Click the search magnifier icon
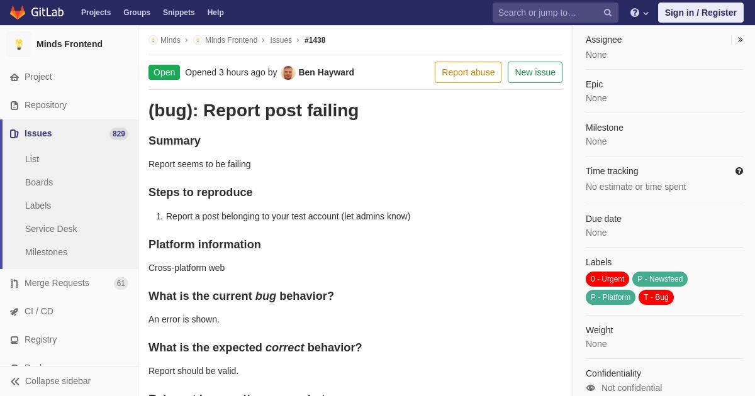This screenshot has height=396, width=755. [608, 13]
